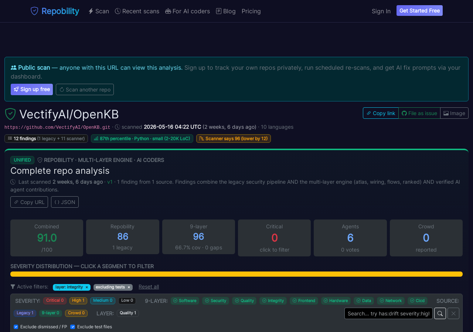Remove the excluding tests filter chip
473x332 pixels.
[x=129, y=287]
